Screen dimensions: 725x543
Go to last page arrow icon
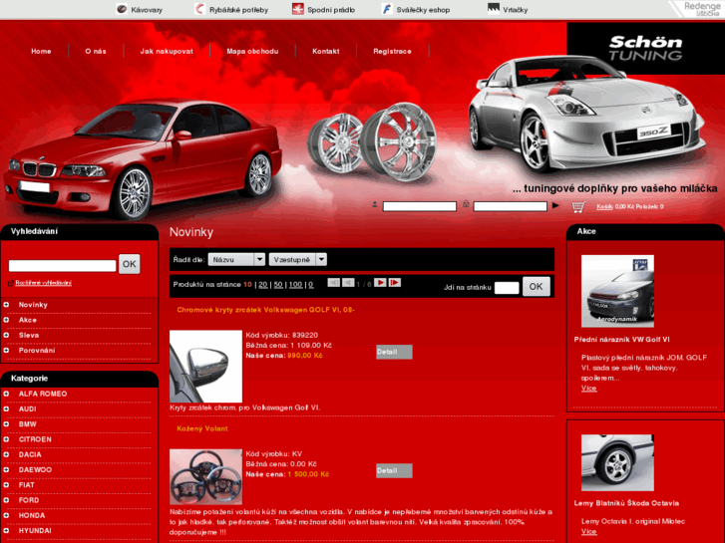[394, 282]
